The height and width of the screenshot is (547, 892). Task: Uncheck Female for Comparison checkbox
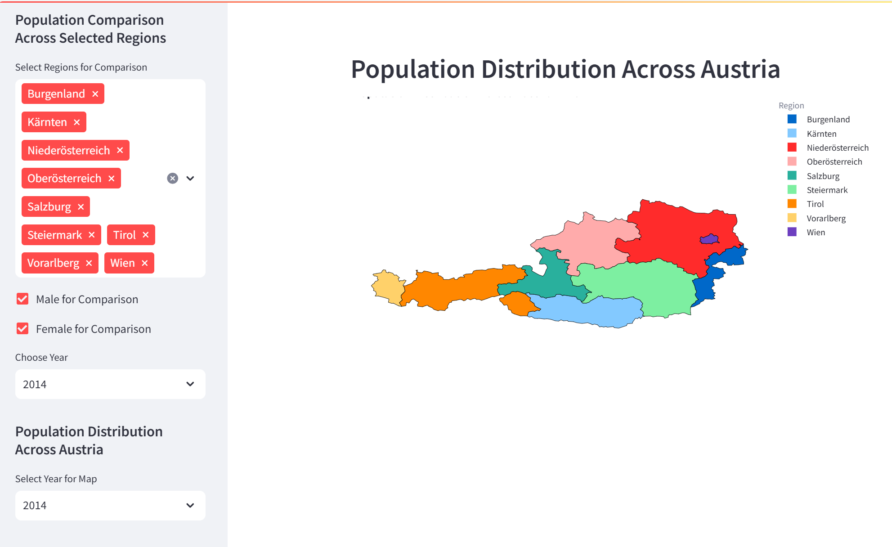tap(22, 329)
